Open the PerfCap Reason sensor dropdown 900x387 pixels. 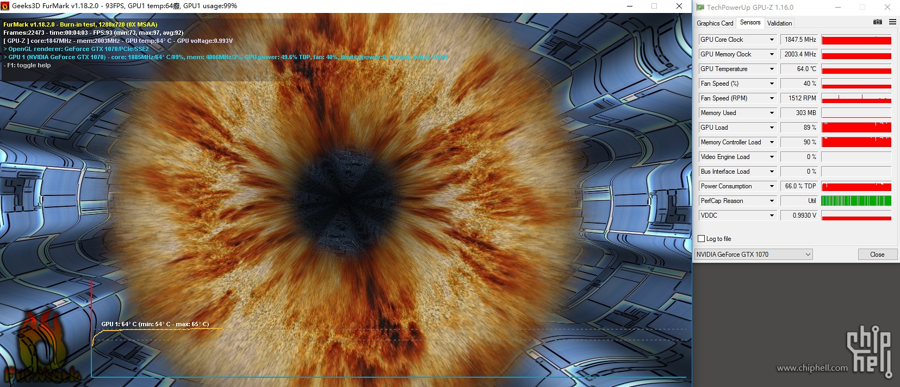772,201
